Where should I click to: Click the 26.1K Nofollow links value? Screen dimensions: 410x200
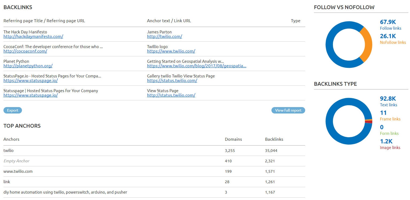[x=388, y=36]
